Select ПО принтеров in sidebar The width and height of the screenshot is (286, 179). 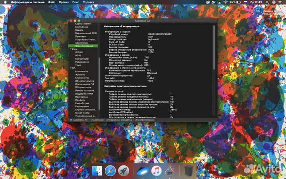83,87
